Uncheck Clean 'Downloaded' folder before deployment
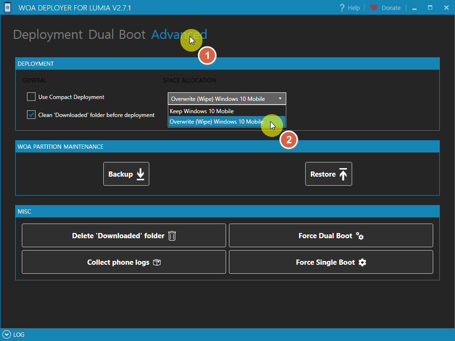 click(x=31, y=115)
